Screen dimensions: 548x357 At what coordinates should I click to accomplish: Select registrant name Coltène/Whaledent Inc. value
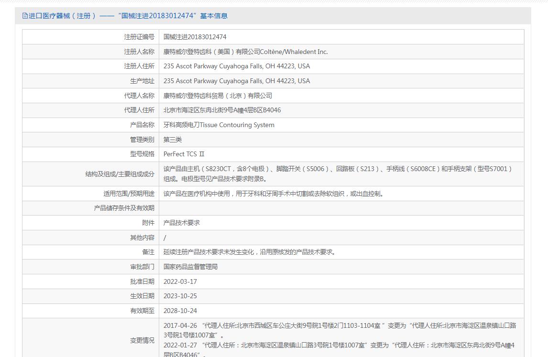(x=245, y=52)
